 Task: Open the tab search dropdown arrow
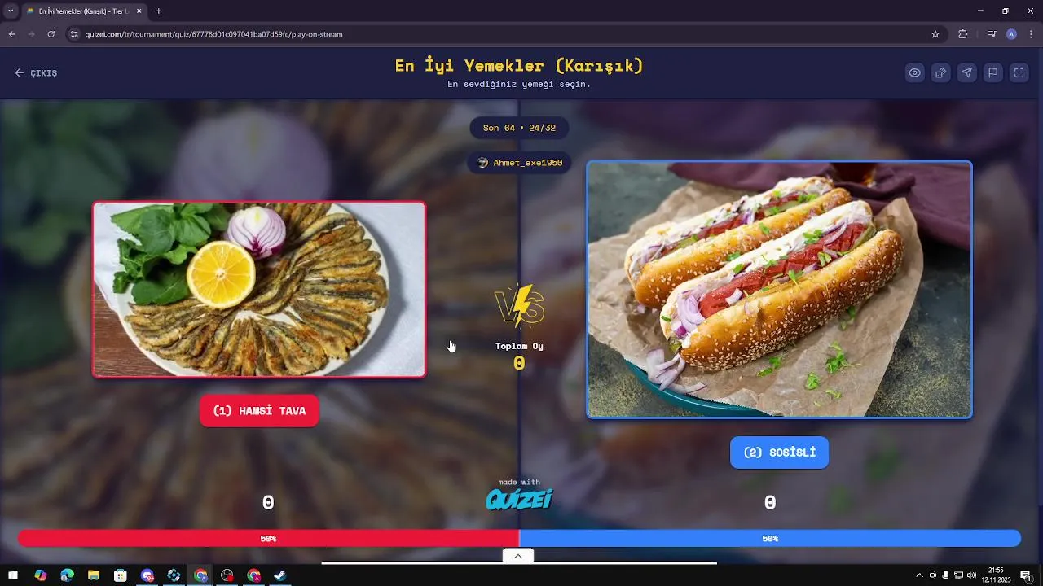(x=11, y=11)
